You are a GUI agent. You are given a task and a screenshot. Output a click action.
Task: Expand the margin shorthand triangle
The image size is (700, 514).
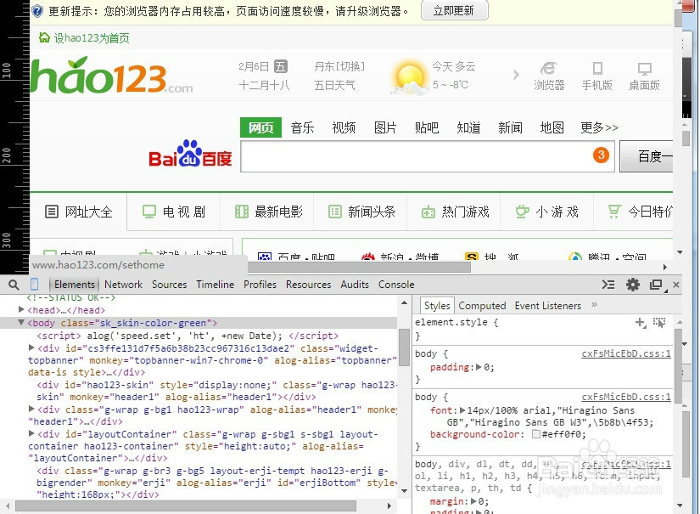[473, 501]
